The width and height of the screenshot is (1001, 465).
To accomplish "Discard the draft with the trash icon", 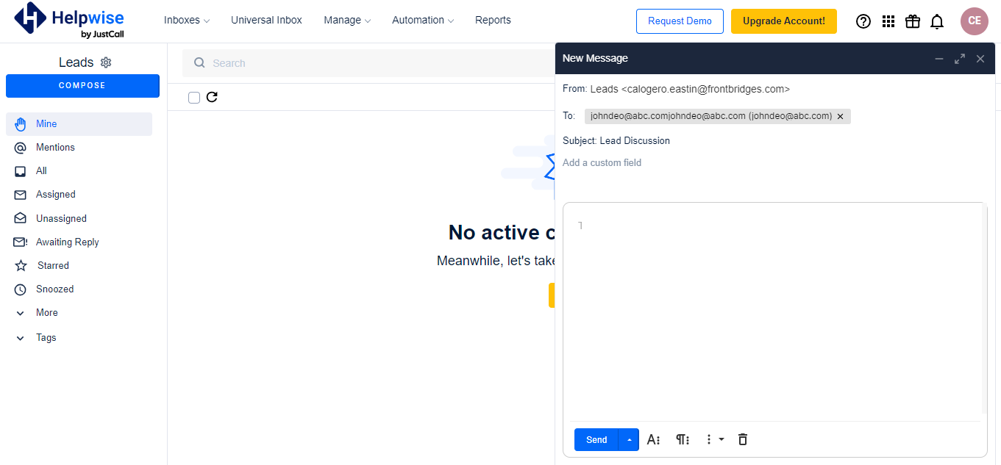I will [742, 439].
